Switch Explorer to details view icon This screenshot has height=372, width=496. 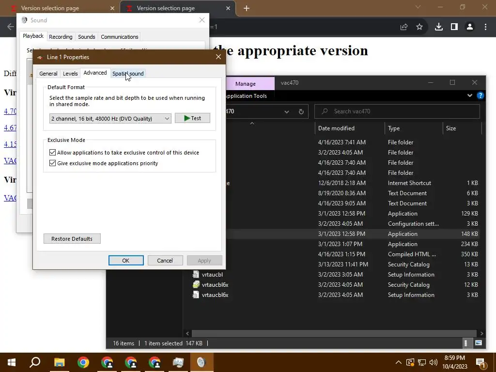coord(465,343)
